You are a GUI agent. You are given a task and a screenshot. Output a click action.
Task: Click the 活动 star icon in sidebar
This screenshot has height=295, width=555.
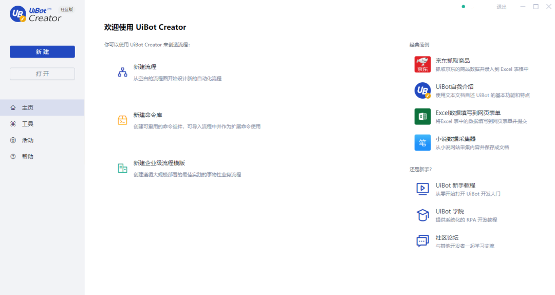tap(13, 140)
